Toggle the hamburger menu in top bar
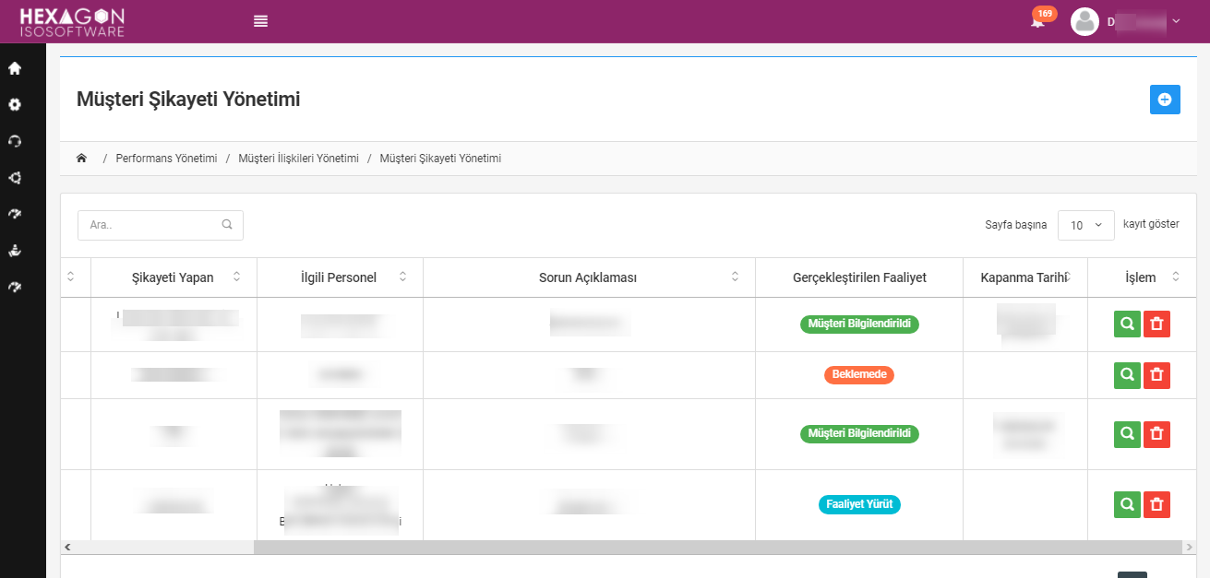The height and width of the screenshot is (578, 1210). (x=260, y=21)
